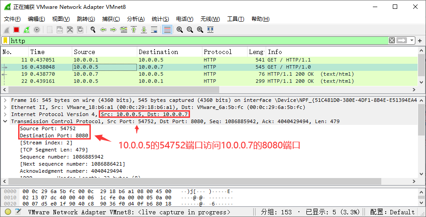The height and width of the screenshot is (217, 426).
Task: Select the [Stream index: 2] field
Action: point(46,143)
